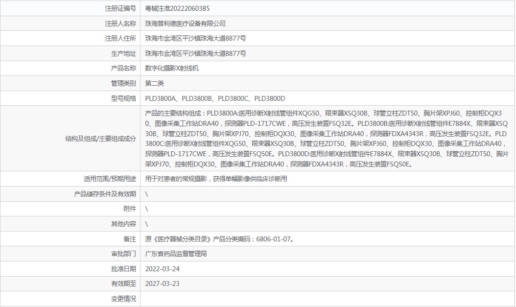Viewport: 516px width, 307px height.
Task: Click the 审批部门 label
Action: (x=123, y=254)
